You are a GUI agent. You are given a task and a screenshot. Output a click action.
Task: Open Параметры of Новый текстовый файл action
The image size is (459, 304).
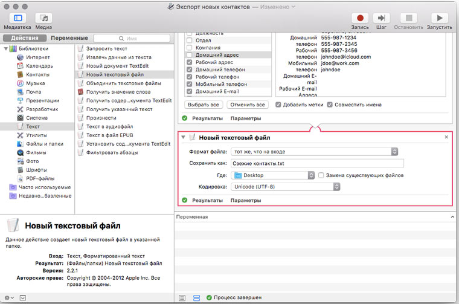pos(246,200)
